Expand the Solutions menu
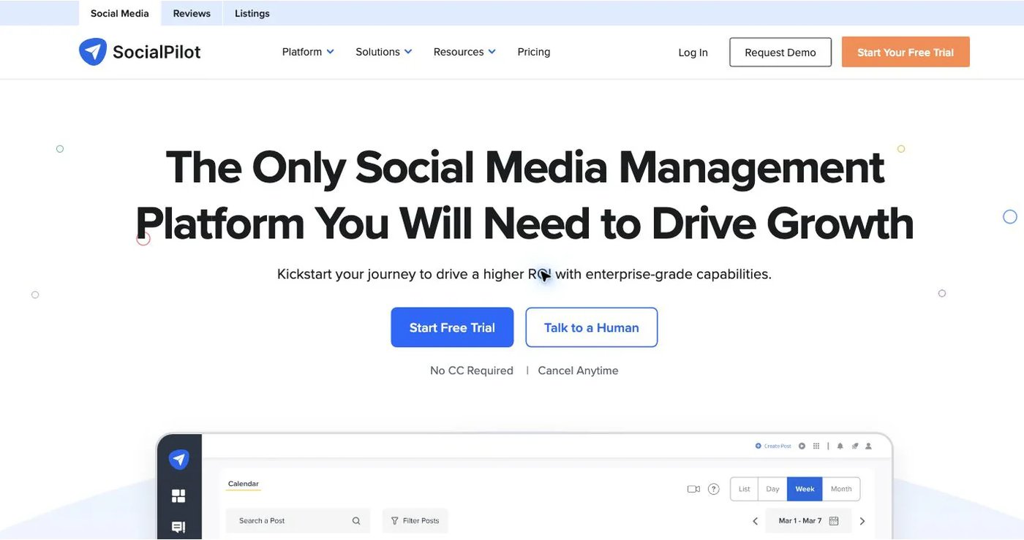The width and height of the screenshot is (1024, 540). tap(384, 52)
